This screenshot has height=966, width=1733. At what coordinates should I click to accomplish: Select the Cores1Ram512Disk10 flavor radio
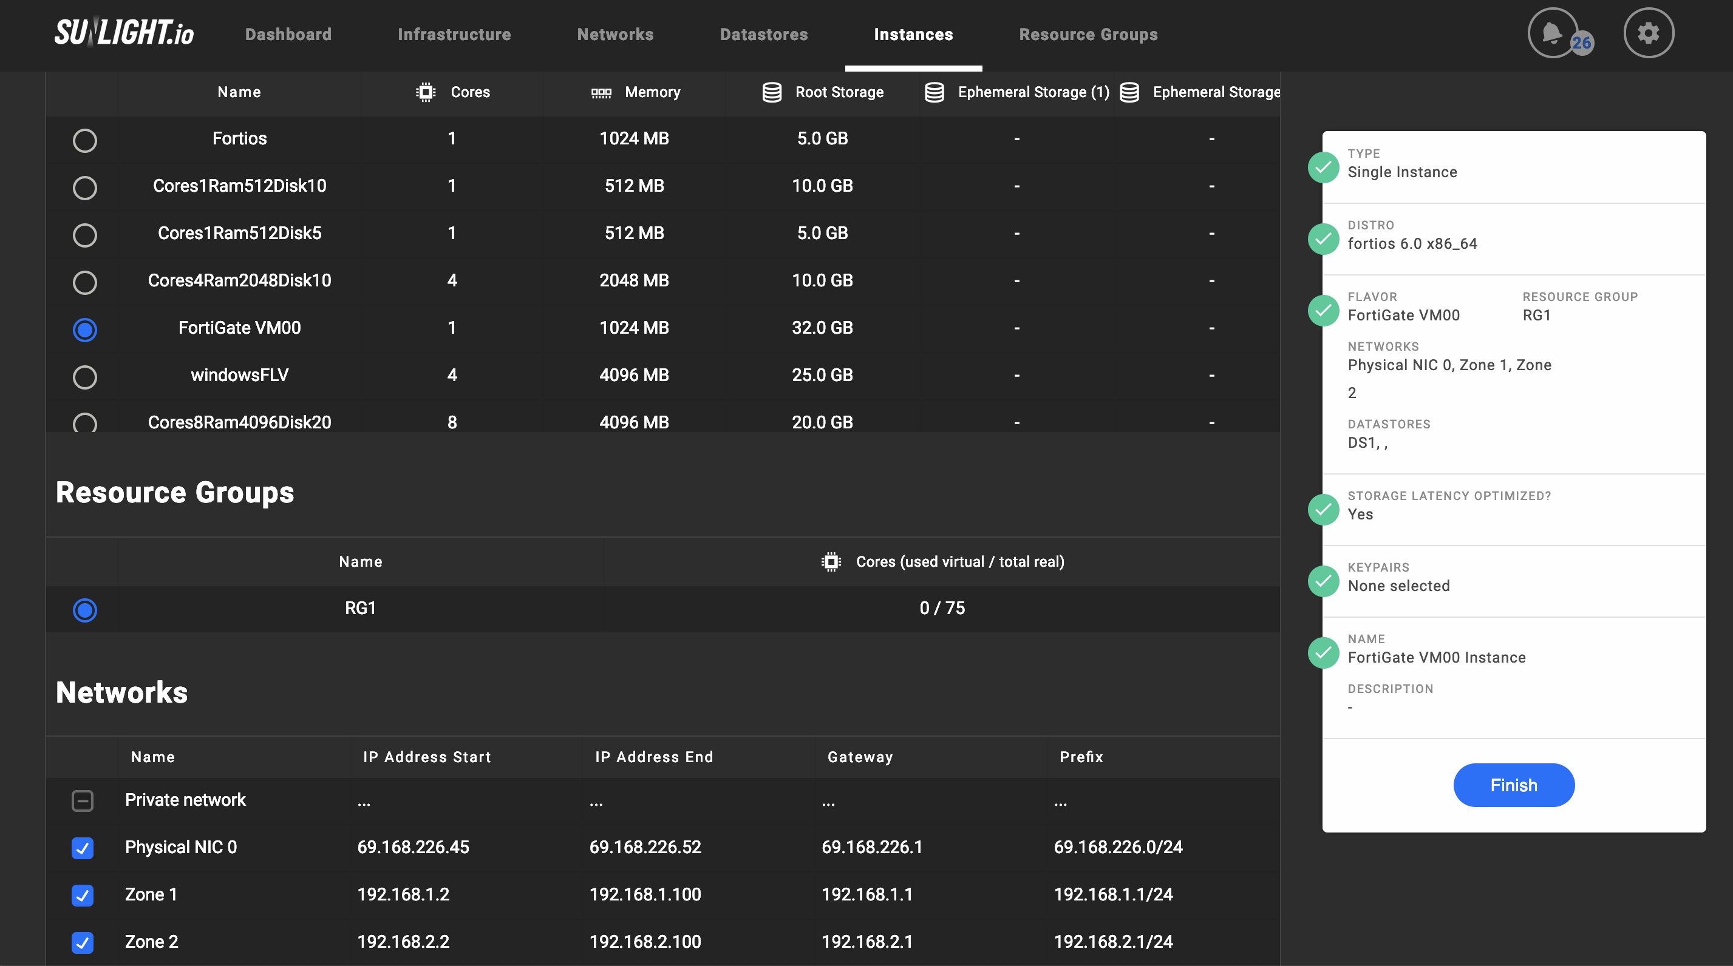click(x=85, y=187)
